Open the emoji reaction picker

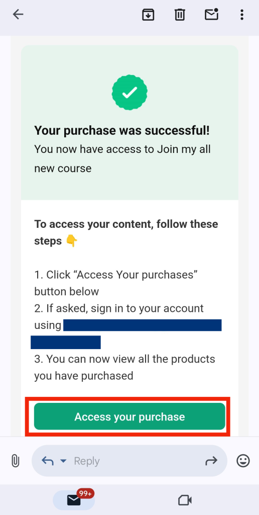(243, 461)
